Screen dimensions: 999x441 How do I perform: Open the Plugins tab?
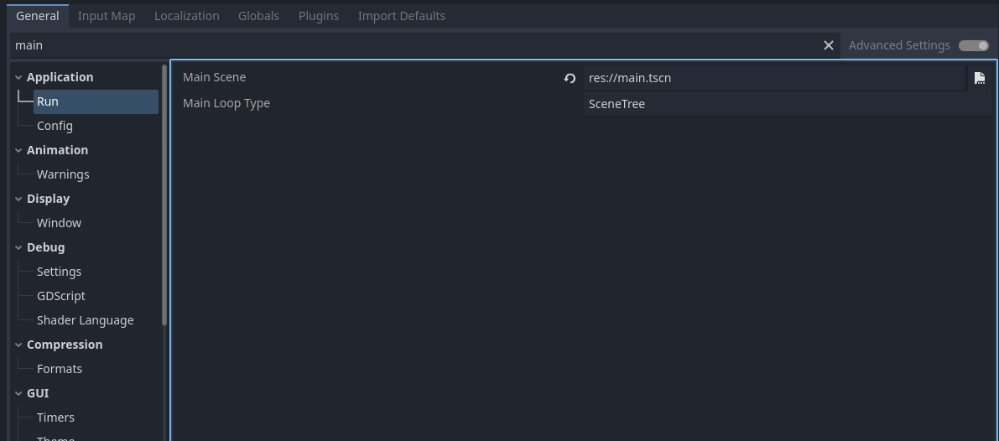(x=319, y=16)
